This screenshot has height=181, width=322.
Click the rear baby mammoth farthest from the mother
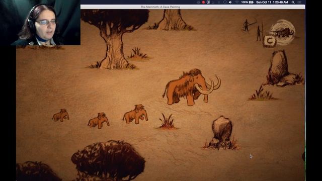pyautogui.click(x=61, y=115)
